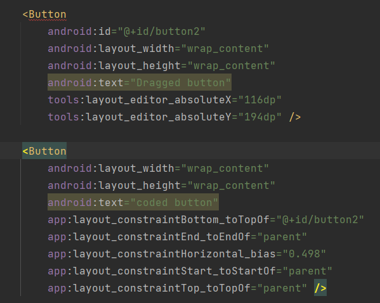Click the "parent" value of constraintEnd_toEndOf
380x303 pixels.
click(282, 237)
